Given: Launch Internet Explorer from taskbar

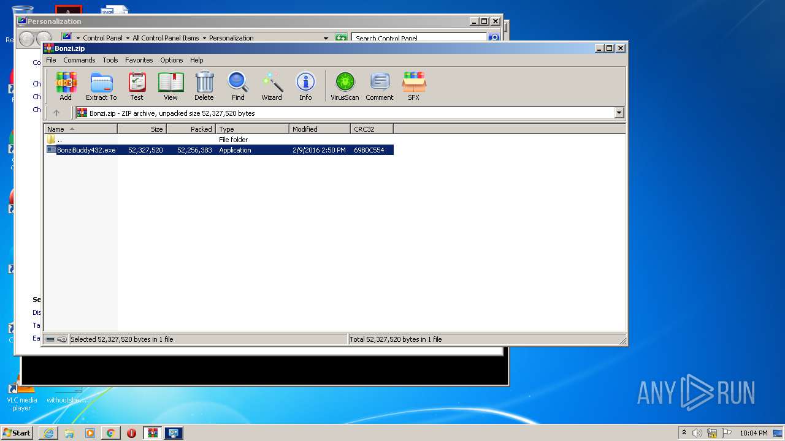Looking at the screenshot, I should pos(48,433).
